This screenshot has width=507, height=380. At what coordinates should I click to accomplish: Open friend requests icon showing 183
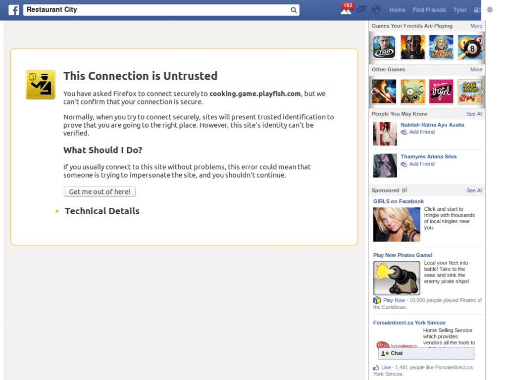[x=346, y=10]
